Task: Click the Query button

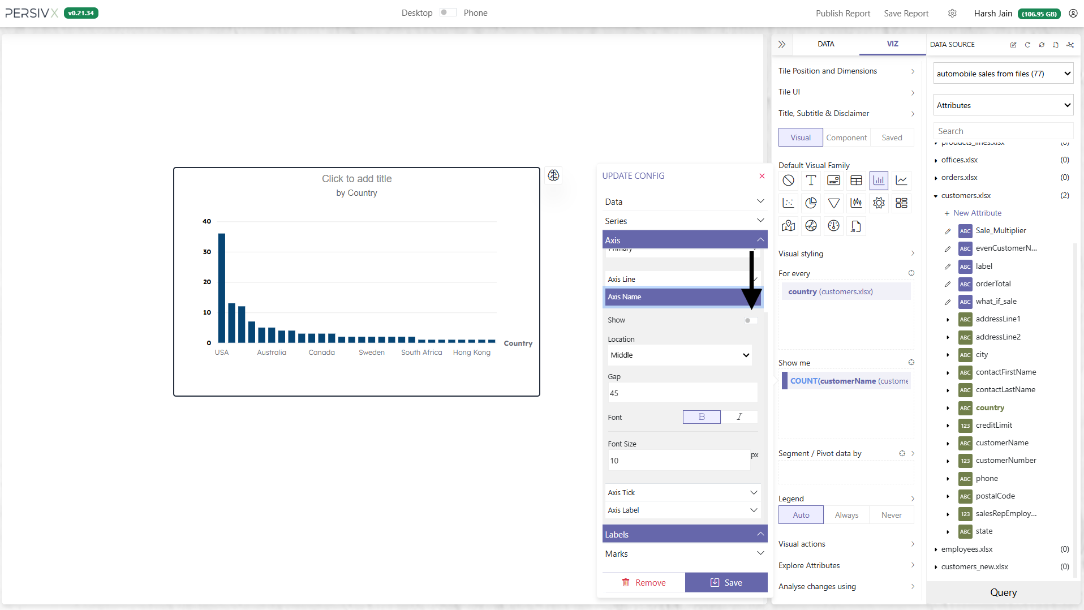Action: (1003, 592)
